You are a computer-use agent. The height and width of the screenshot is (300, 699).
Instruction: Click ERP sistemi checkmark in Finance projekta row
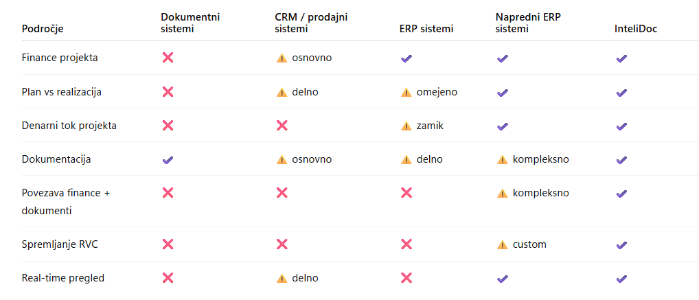(406, 58)
